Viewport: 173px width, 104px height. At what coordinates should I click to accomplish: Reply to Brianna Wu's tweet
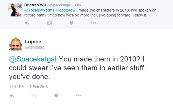(x=27, y=23)
